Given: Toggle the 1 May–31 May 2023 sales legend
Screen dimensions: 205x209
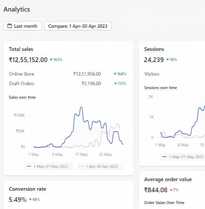Looking at the screenshot, I should pyautogui.click(x=48, y=166).
